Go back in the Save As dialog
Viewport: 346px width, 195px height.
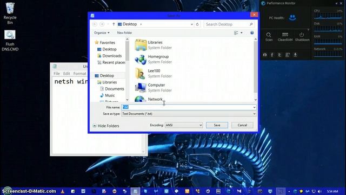pyautogui.click(x=95, y=24)
